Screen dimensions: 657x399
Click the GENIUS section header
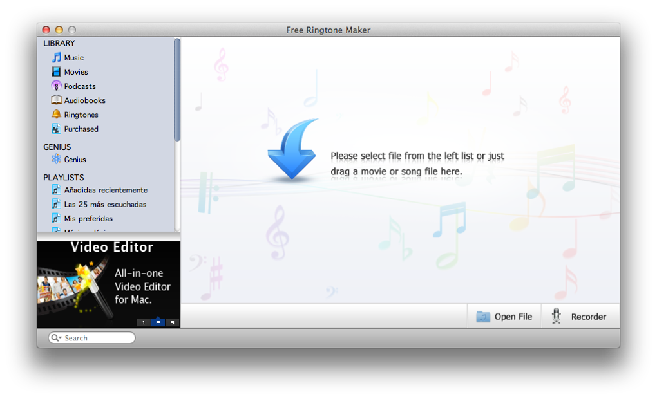[57, 147]
